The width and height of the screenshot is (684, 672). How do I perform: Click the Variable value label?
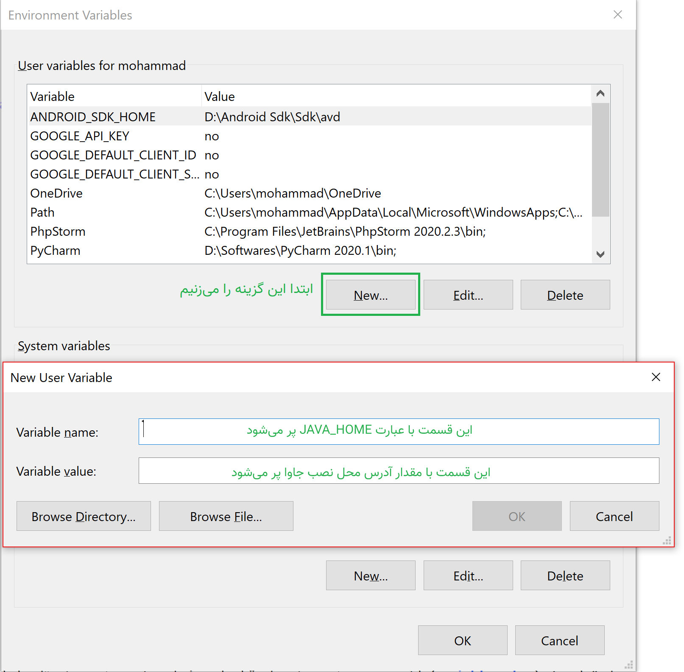[x=56, y=471]
